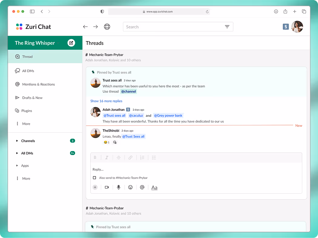Open the upper More menu under Plugins
This screenshot has height=238, width=318.
coord(23,124)
